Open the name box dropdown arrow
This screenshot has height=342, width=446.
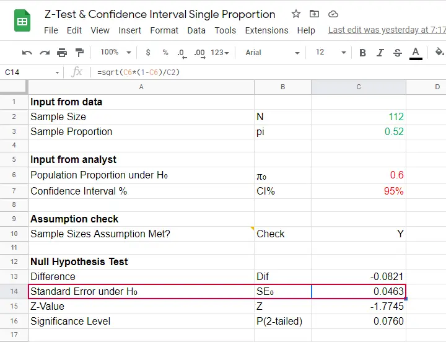tap(57, 72)
